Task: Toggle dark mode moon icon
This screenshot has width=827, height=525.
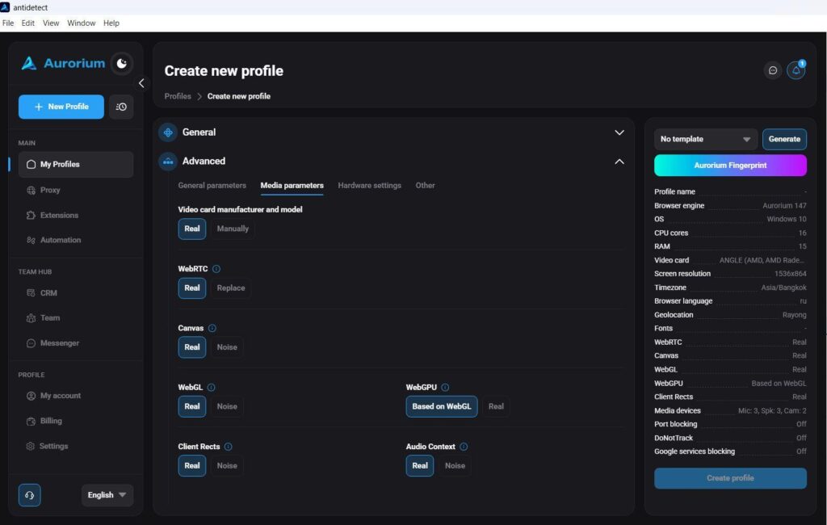Action: [x=122, y=63]
